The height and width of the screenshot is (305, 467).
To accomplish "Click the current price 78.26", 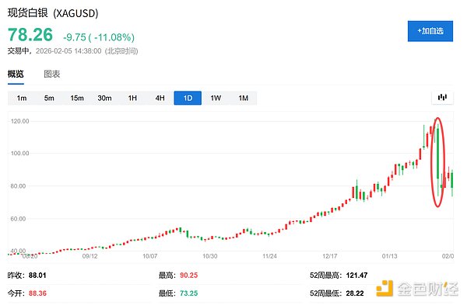I will pos(30,35).
